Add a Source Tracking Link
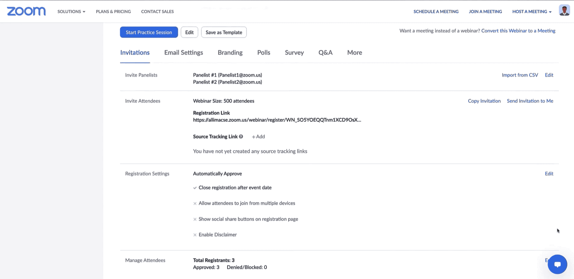Screen dimensions: 574x279 coord(258,136)
